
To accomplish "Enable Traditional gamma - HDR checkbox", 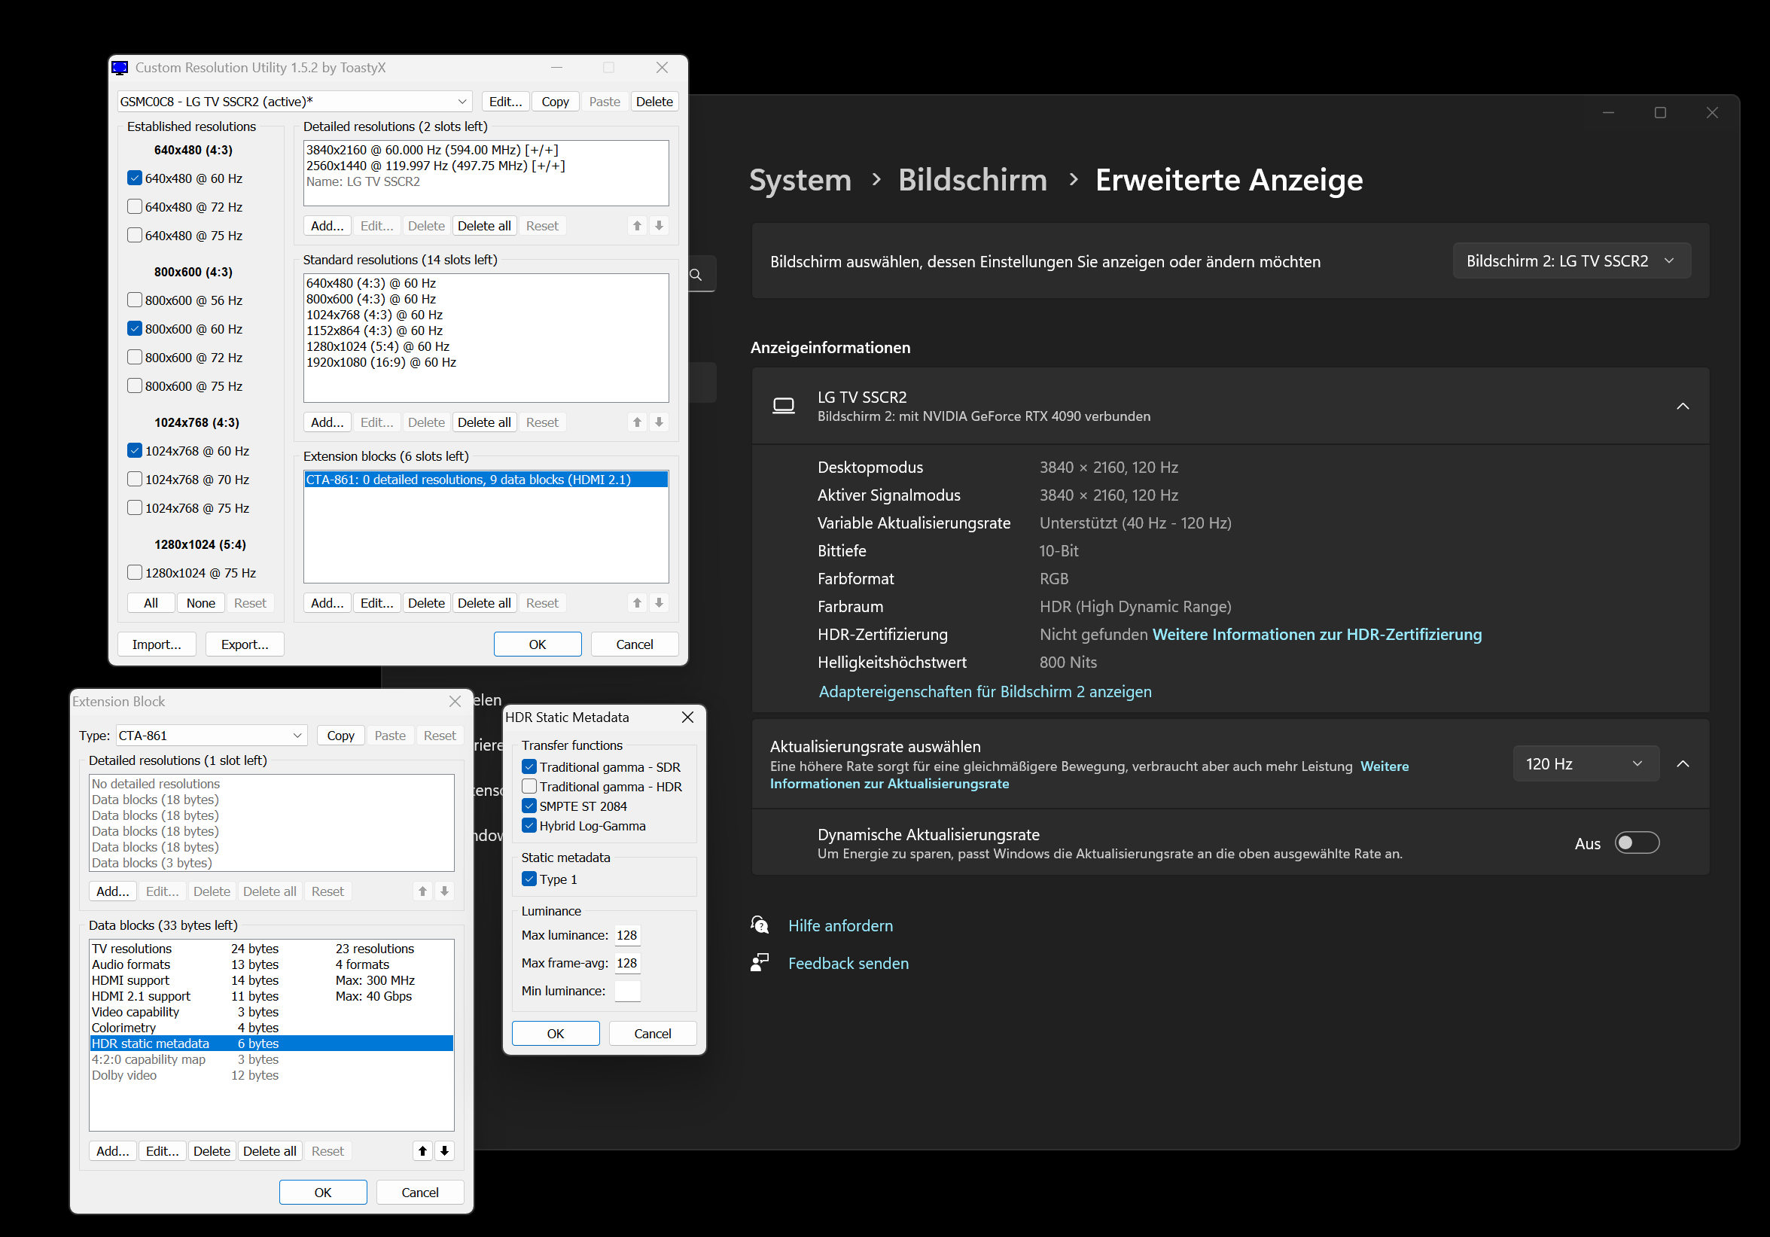I will (529, 786).
